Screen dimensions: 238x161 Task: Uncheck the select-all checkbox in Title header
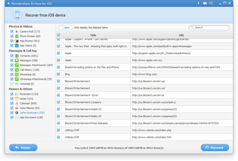point(58,35)
